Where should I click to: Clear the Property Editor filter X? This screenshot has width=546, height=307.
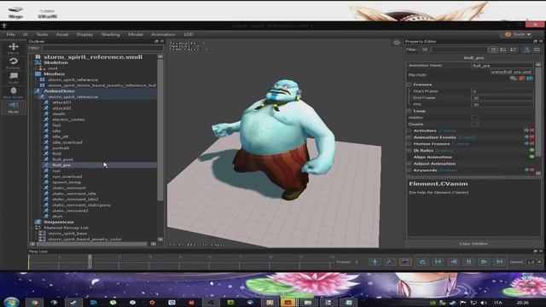tap(425, 49)
